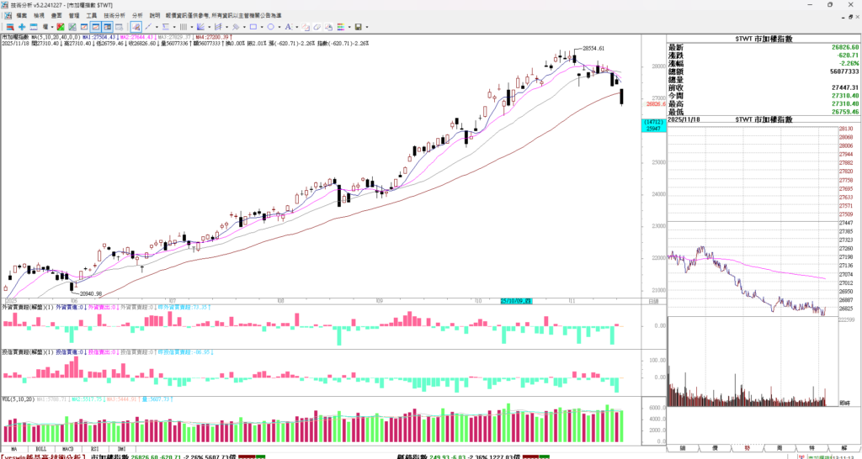Screen dimensions: 862x459
Task: Switch to the MACD indicator tab
Action: click(67, 448)
